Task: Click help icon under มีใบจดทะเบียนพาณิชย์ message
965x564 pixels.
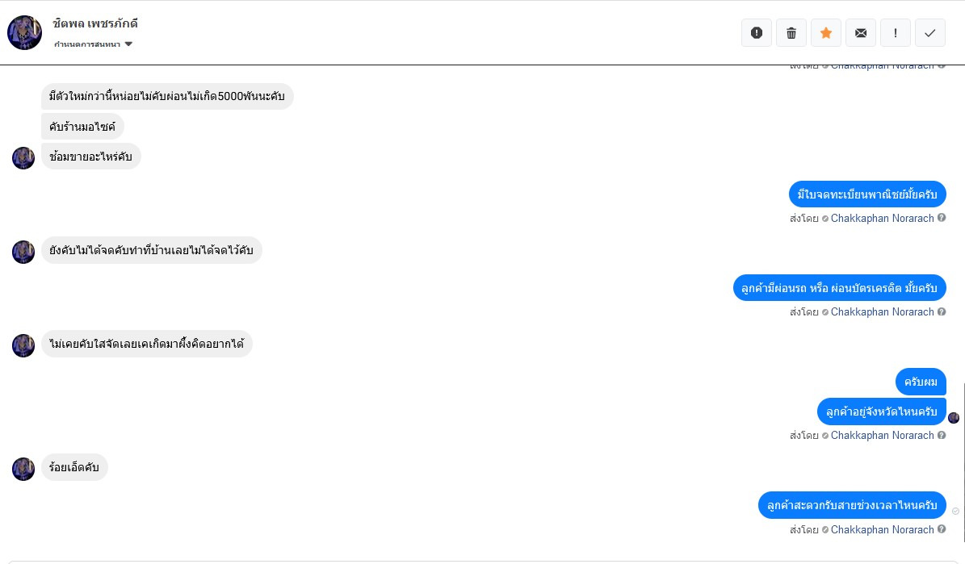Action: click(x=942, y=217)
